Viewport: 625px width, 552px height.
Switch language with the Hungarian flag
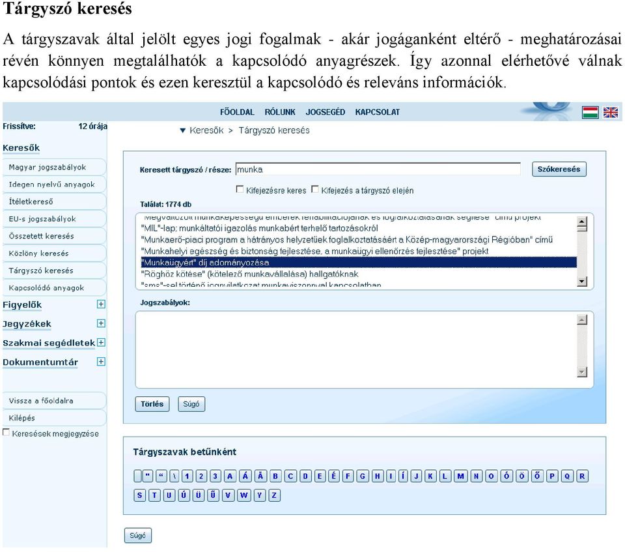click(x=590, y=112)
